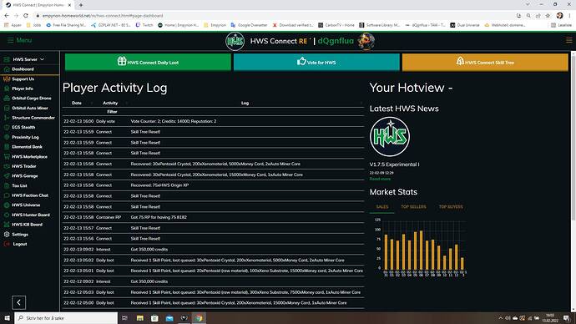This screenshot has width=576, height=324.
Task: Click the HWS Connect Daily Loot button
Action: click(148, 62)
